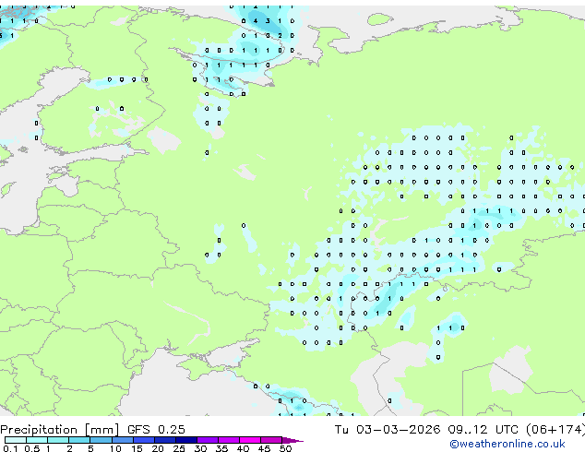The image size is (585, 452).
Task: Pick the 1–2 mm legend color box
Action: click(x=58, y=440)
